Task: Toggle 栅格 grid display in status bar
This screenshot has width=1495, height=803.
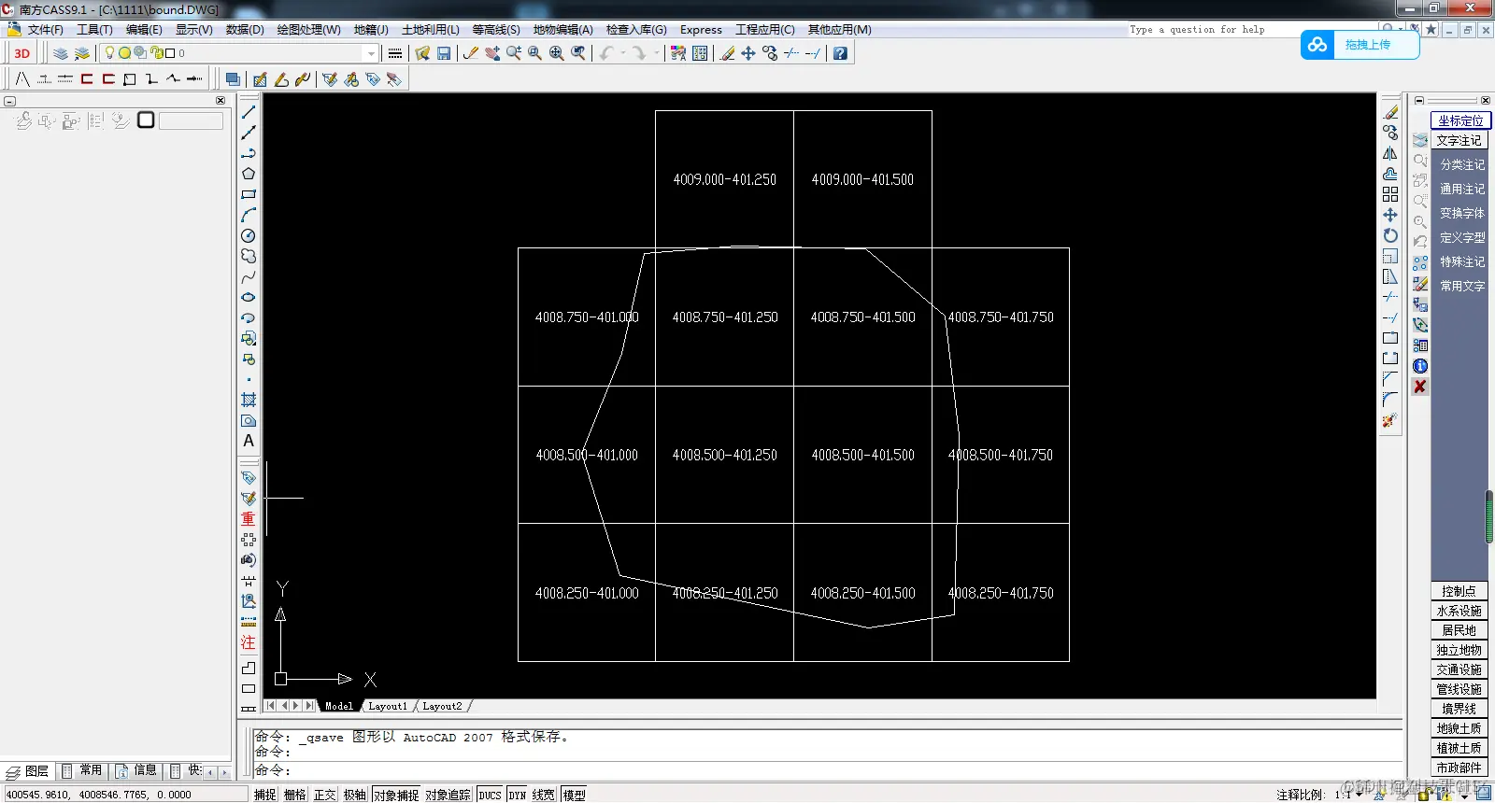Action: [x=295, y=795]
